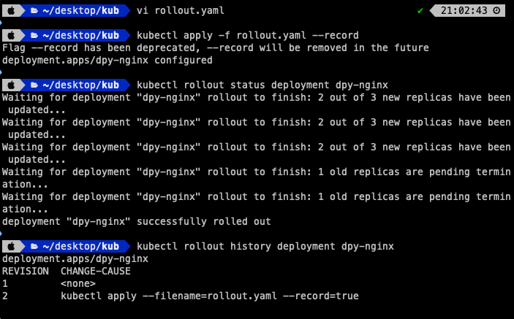Click revision number 1 in the history table
The image size is (514, 319).
coord(5,284)
